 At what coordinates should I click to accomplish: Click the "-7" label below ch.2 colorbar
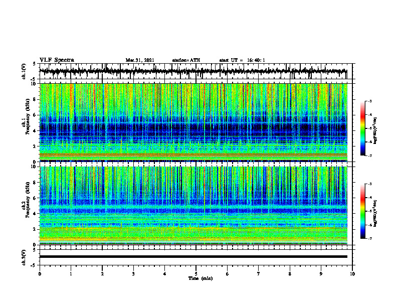(370, 238)
